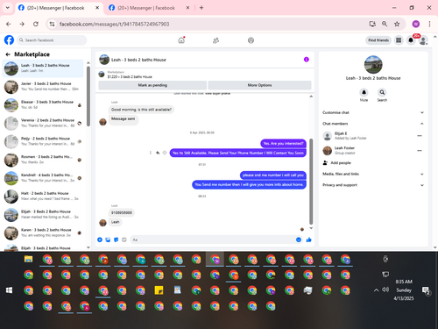Screen dimensions: 438x329
Task: Select the first Messenger tab
Action: click(59, 8)
